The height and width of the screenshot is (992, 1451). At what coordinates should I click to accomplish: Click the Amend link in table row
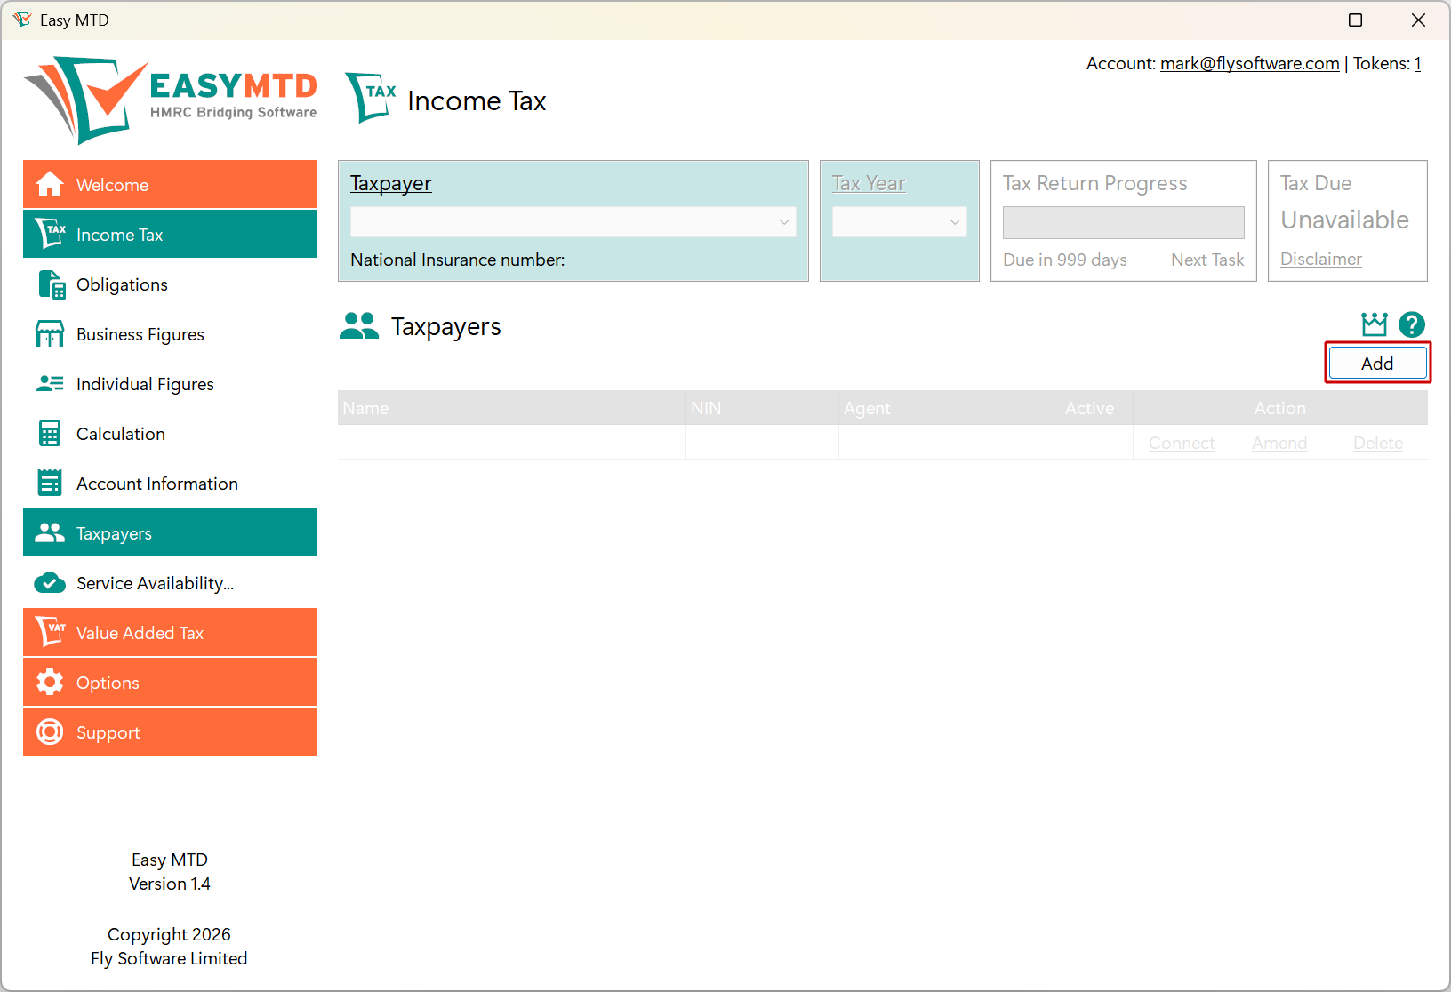(x=1279, y=443)
